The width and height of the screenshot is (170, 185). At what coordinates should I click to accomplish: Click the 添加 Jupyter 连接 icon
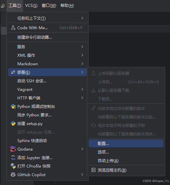pos(13,158)
